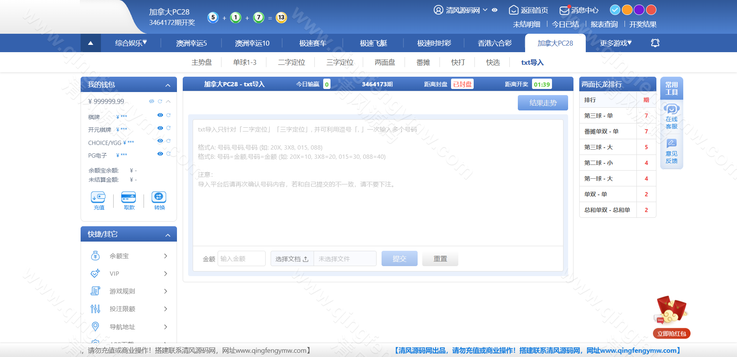This screenshot has width=737, height=357.
Task: Toggle CHOICE/YGG balance visibility eye
Action: (160, 141)
